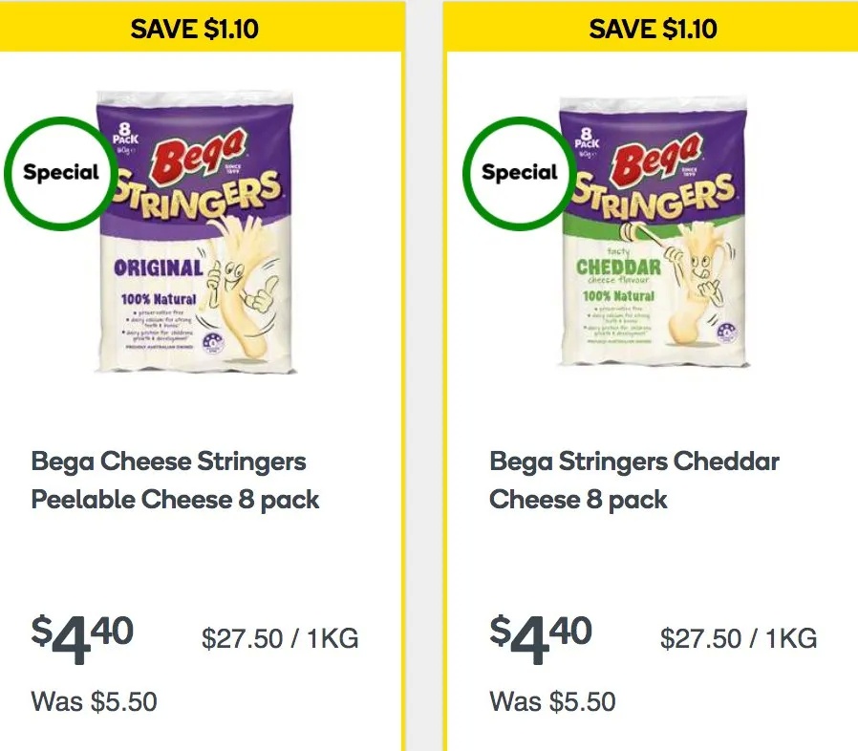Open the Bega Stringers Cheddar product image
This screenshot has width=858, height=751.
point(654,232)
